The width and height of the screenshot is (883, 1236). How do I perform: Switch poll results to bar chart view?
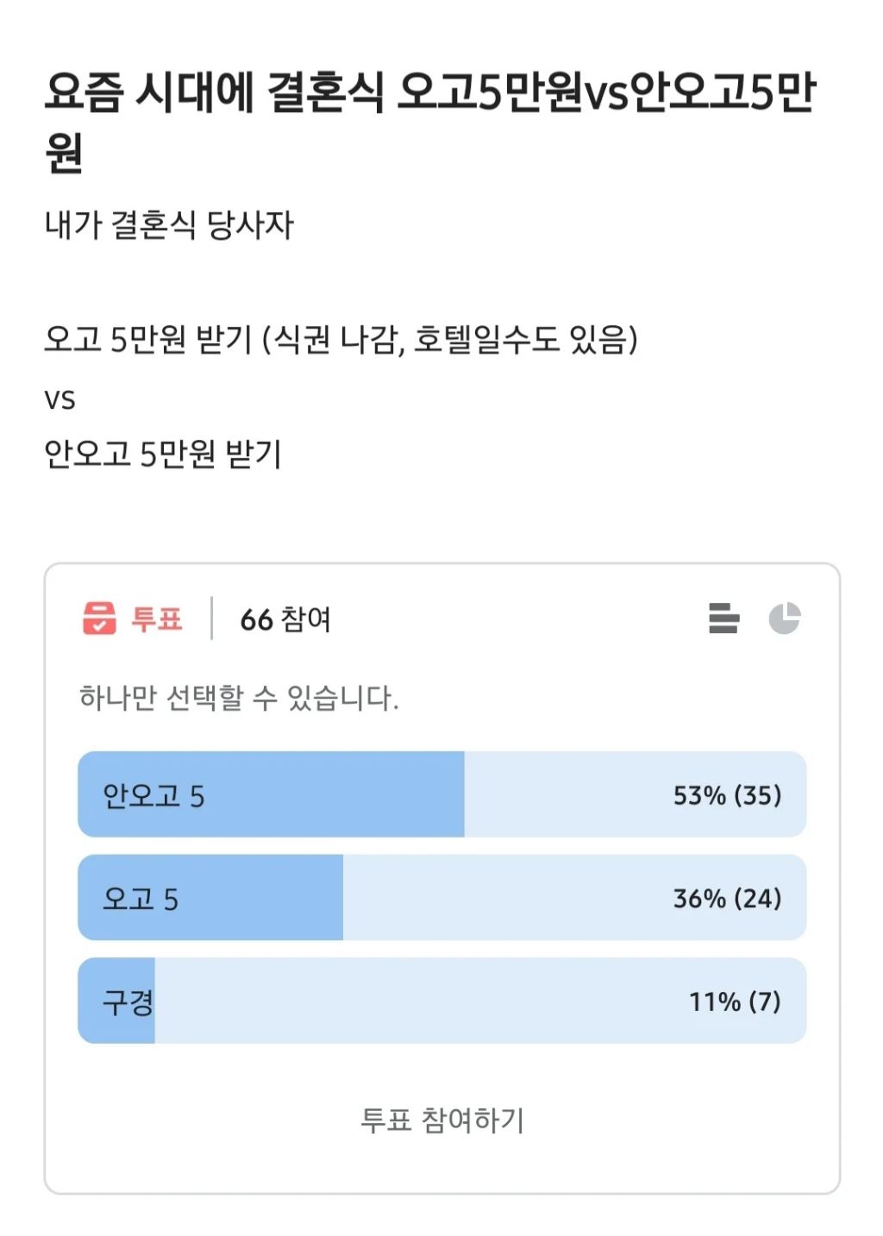723,618
